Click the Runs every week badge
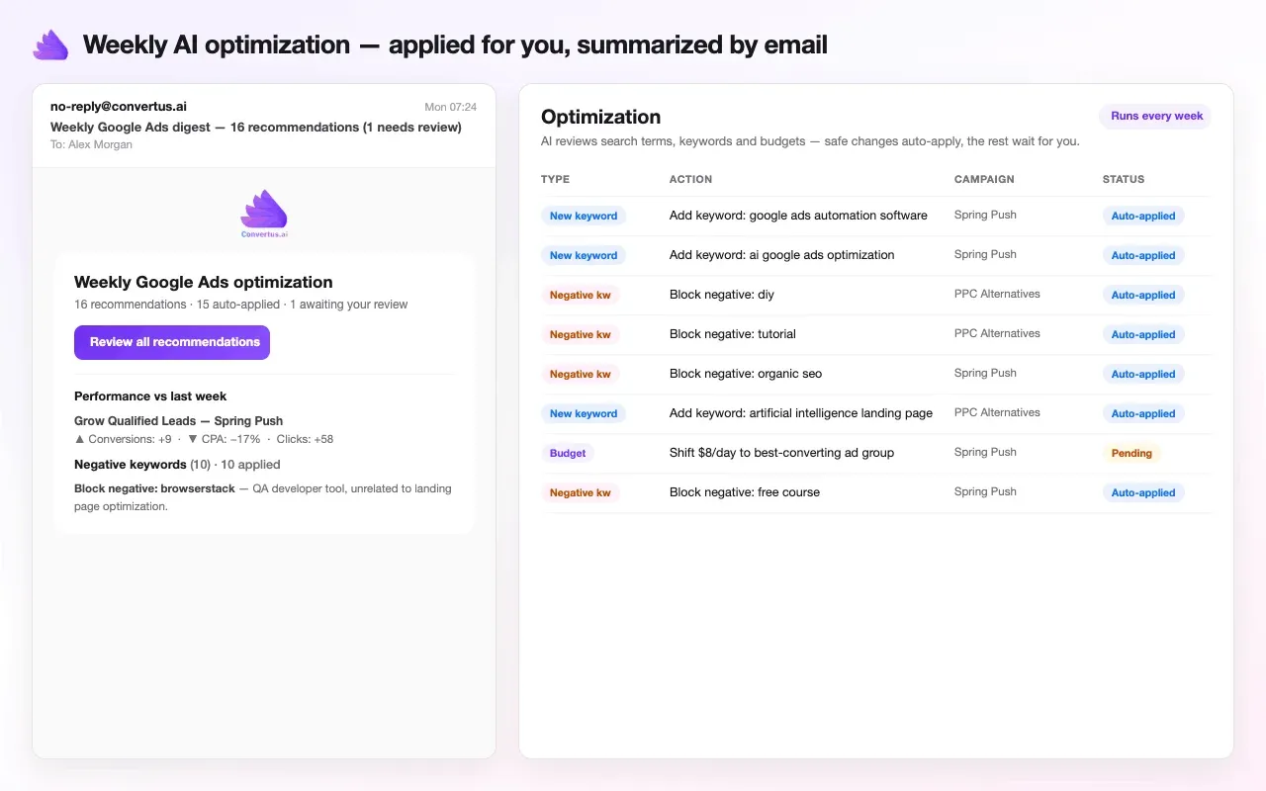The height and width of the screenshot is (791, 1266). pyautogui.click(x=1156, y=117)
